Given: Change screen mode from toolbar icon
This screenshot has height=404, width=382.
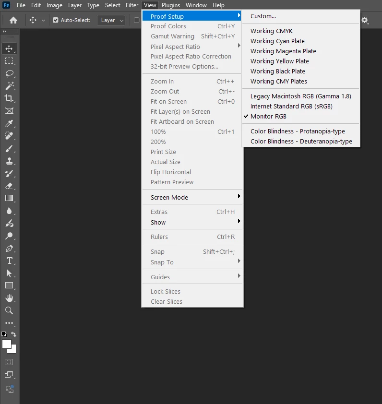Looking at the screenshot, I should tap(9, 375).
